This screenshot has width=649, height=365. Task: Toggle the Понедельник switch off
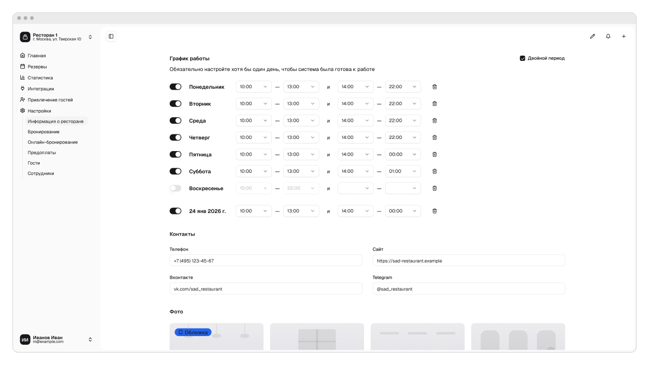(175, 87)
